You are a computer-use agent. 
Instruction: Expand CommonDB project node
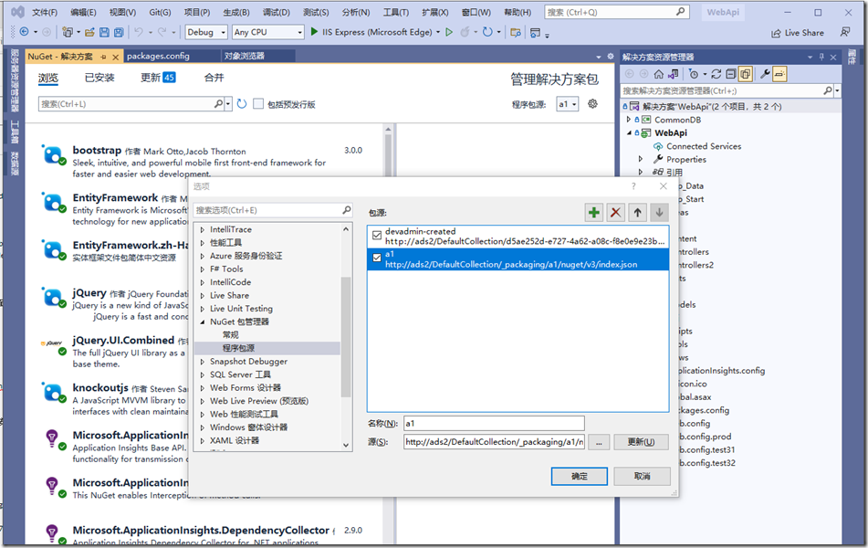(628, 119)
